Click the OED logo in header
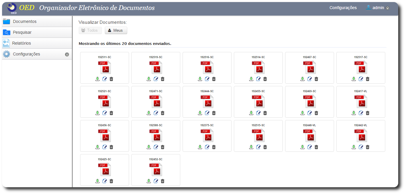Screen dimensions: 405x194 pyautogui.click(x=12, y=8)
